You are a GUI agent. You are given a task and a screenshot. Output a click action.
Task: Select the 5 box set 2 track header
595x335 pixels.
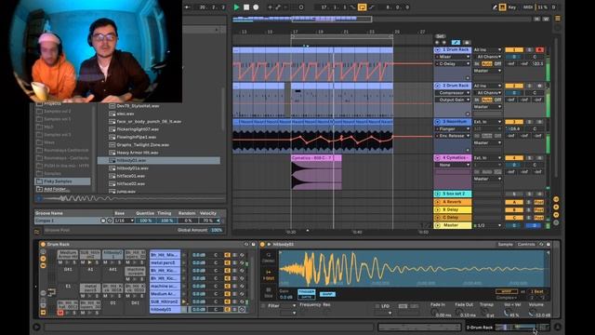[x=453, y=194]
